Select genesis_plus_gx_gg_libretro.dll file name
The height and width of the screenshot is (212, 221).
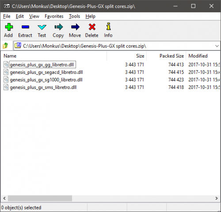pos(42,65)
